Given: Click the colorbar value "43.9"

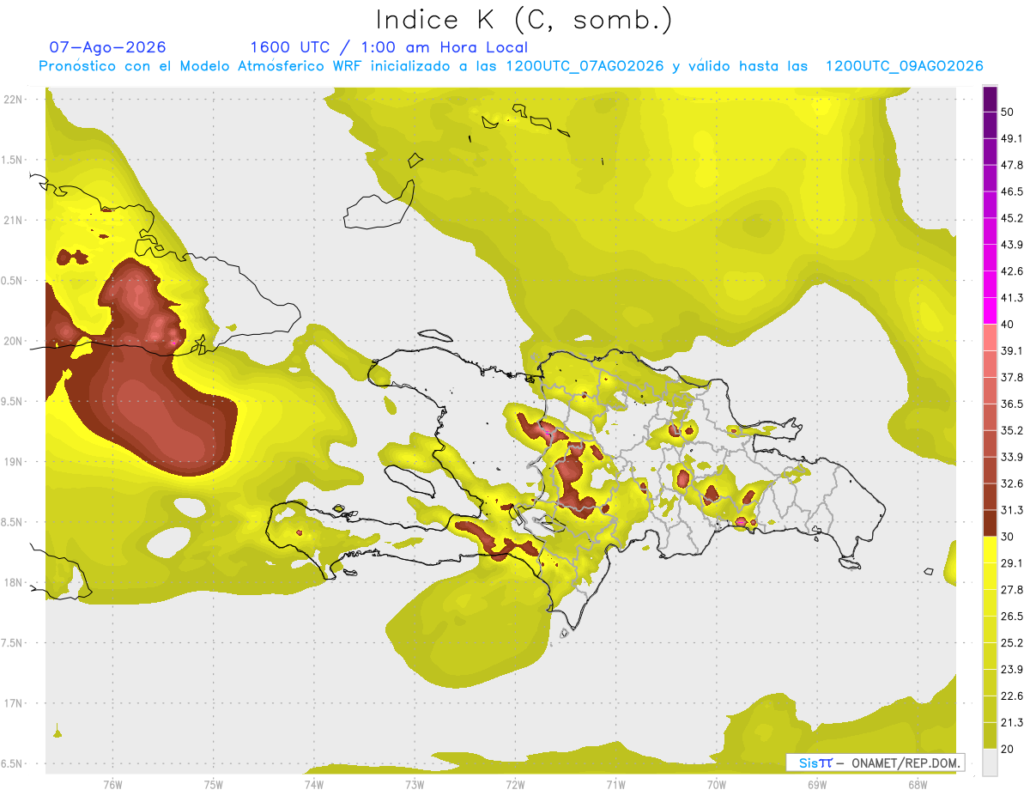Looking at the screenshot, I should (1011, 245).
